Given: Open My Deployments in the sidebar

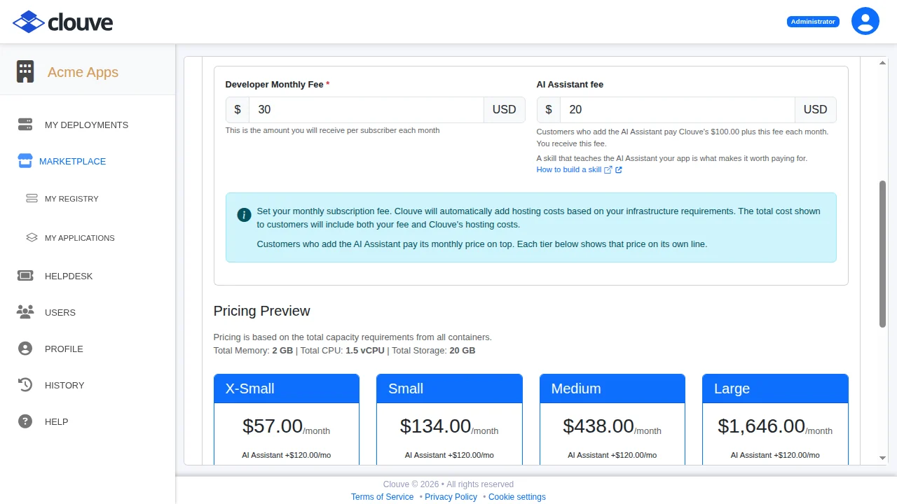Looking at the screenshot, I should (x=86, y=125).
